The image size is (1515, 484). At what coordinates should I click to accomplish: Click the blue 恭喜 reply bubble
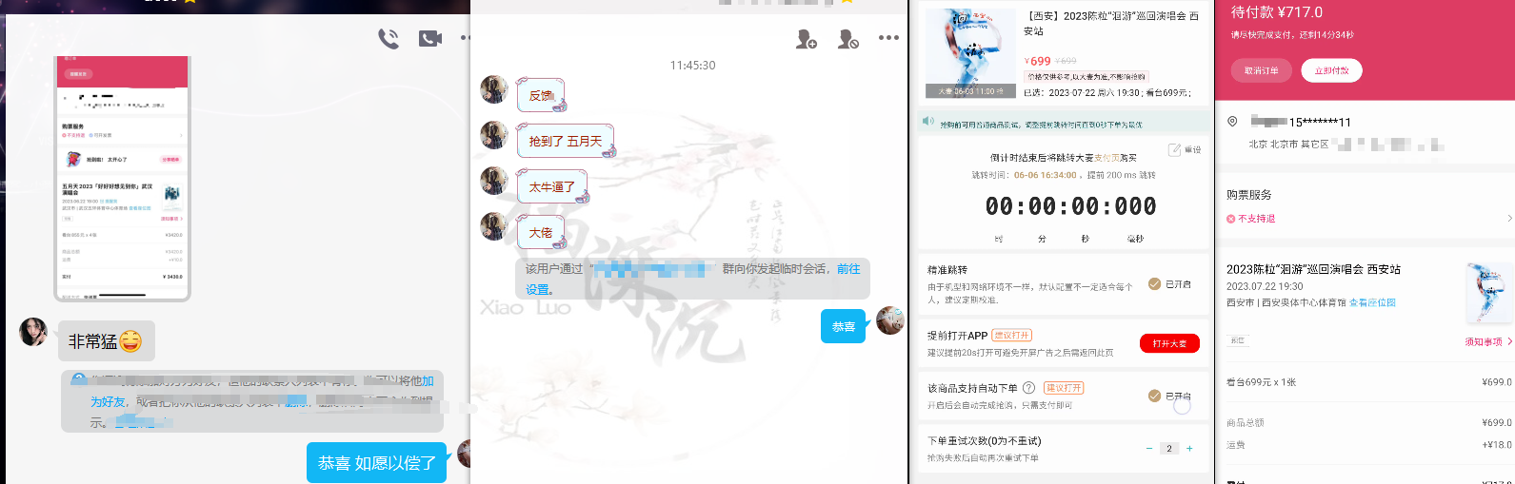(x=844, y=326)
